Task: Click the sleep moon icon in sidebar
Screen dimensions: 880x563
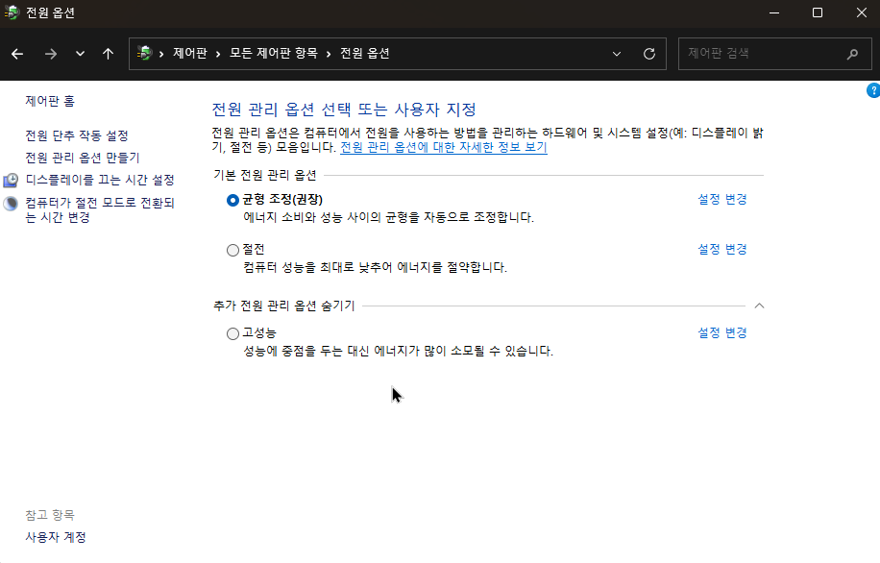Action: point(11,203)
